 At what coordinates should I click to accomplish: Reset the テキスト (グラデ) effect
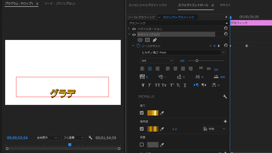point(225,34)
